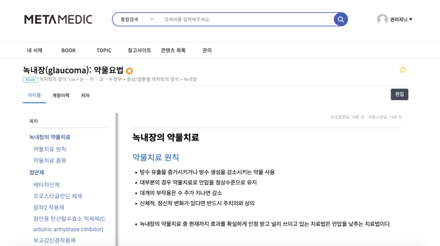Select 베타차단제 in the contents list
Viewport: 440px width, 246px height.
pyautogui.click(x=46, y=184)
